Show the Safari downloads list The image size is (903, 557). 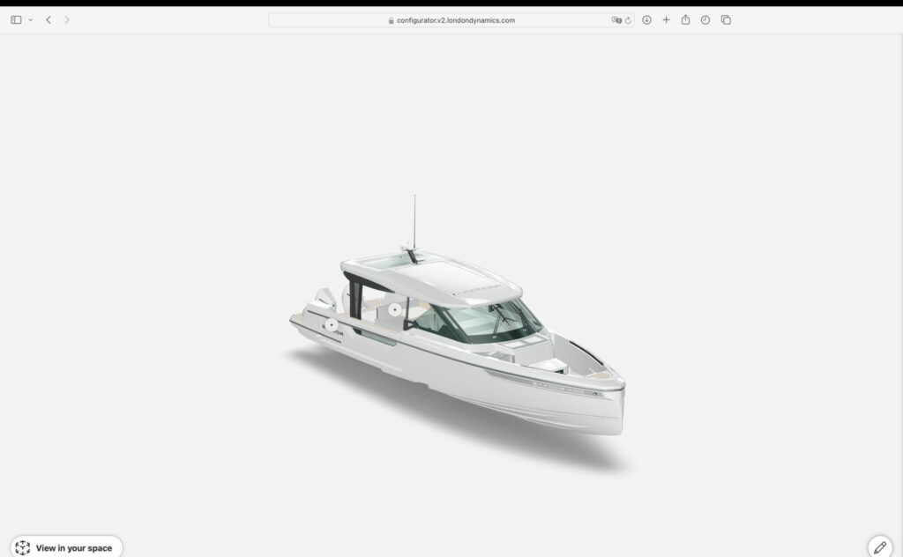[646, 19]
